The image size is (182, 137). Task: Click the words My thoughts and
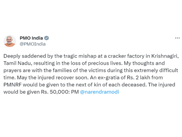144,63
